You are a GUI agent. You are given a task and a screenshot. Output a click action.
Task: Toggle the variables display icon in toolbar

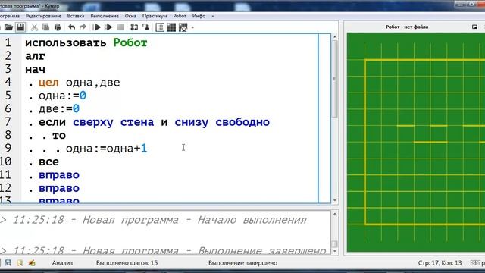click(x=160, y=27)
